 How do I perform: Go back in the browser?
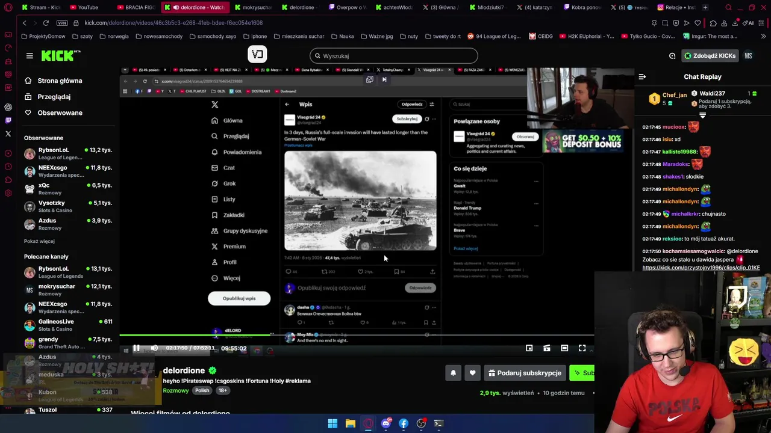(24, 23)
